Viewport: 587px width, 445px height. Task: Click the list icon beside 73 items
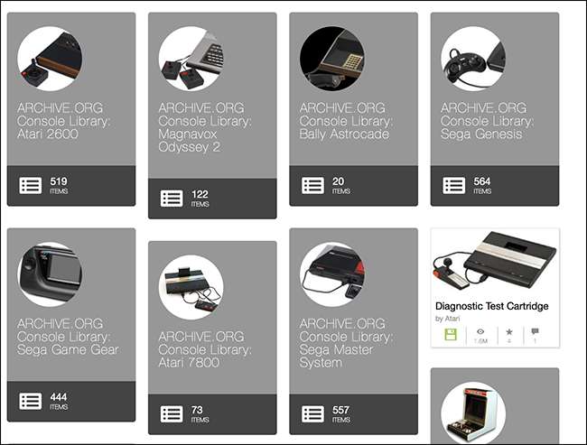(x=172, y=414)
